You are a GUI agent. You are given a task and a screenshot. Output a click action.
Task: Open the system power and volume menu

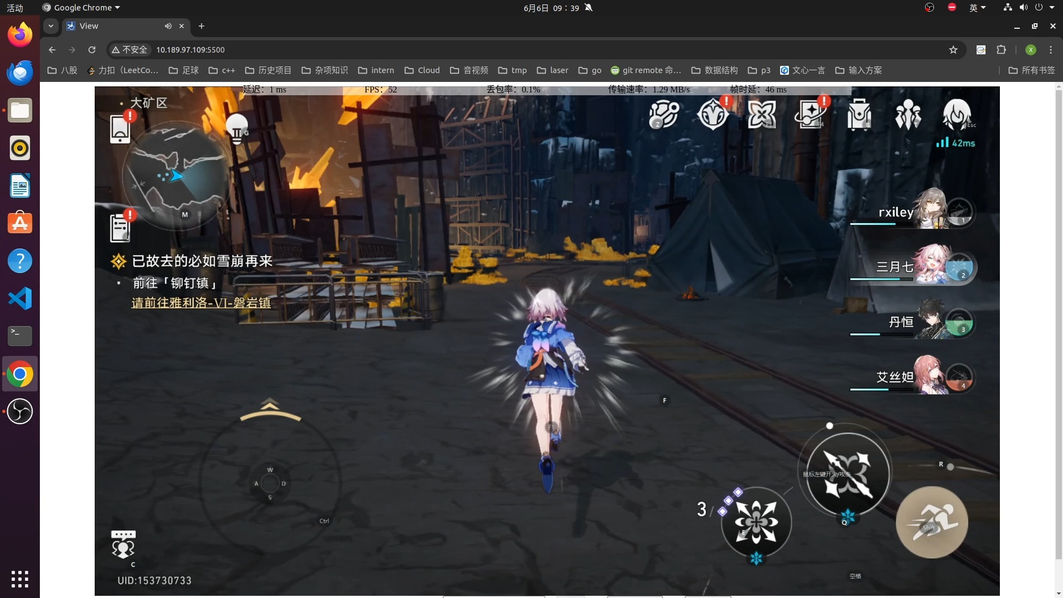pos(1029,8)
